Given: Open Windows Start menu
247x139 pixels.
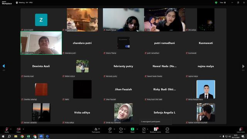Looking at the screenshot, I should click(x=3, y=136).
